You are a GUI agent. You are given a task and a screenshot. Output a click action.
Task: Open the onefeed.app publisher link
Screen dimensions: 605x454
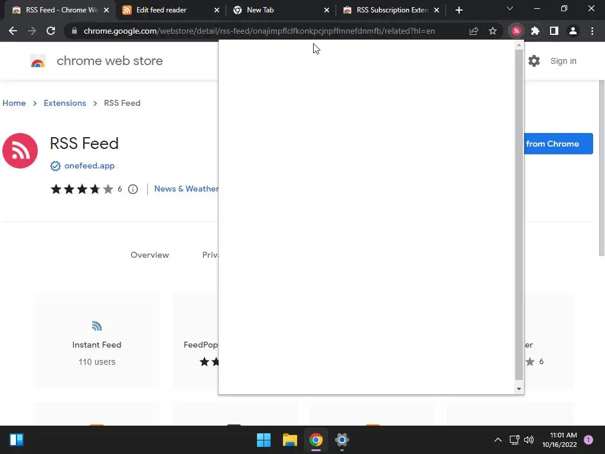coord(90,166)
